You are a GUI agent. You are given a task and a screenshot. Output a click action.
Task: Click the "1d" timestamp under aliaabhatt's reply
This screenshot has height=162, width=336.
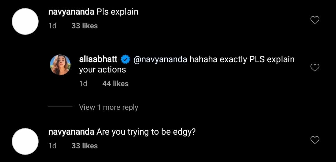pos(83,83)
